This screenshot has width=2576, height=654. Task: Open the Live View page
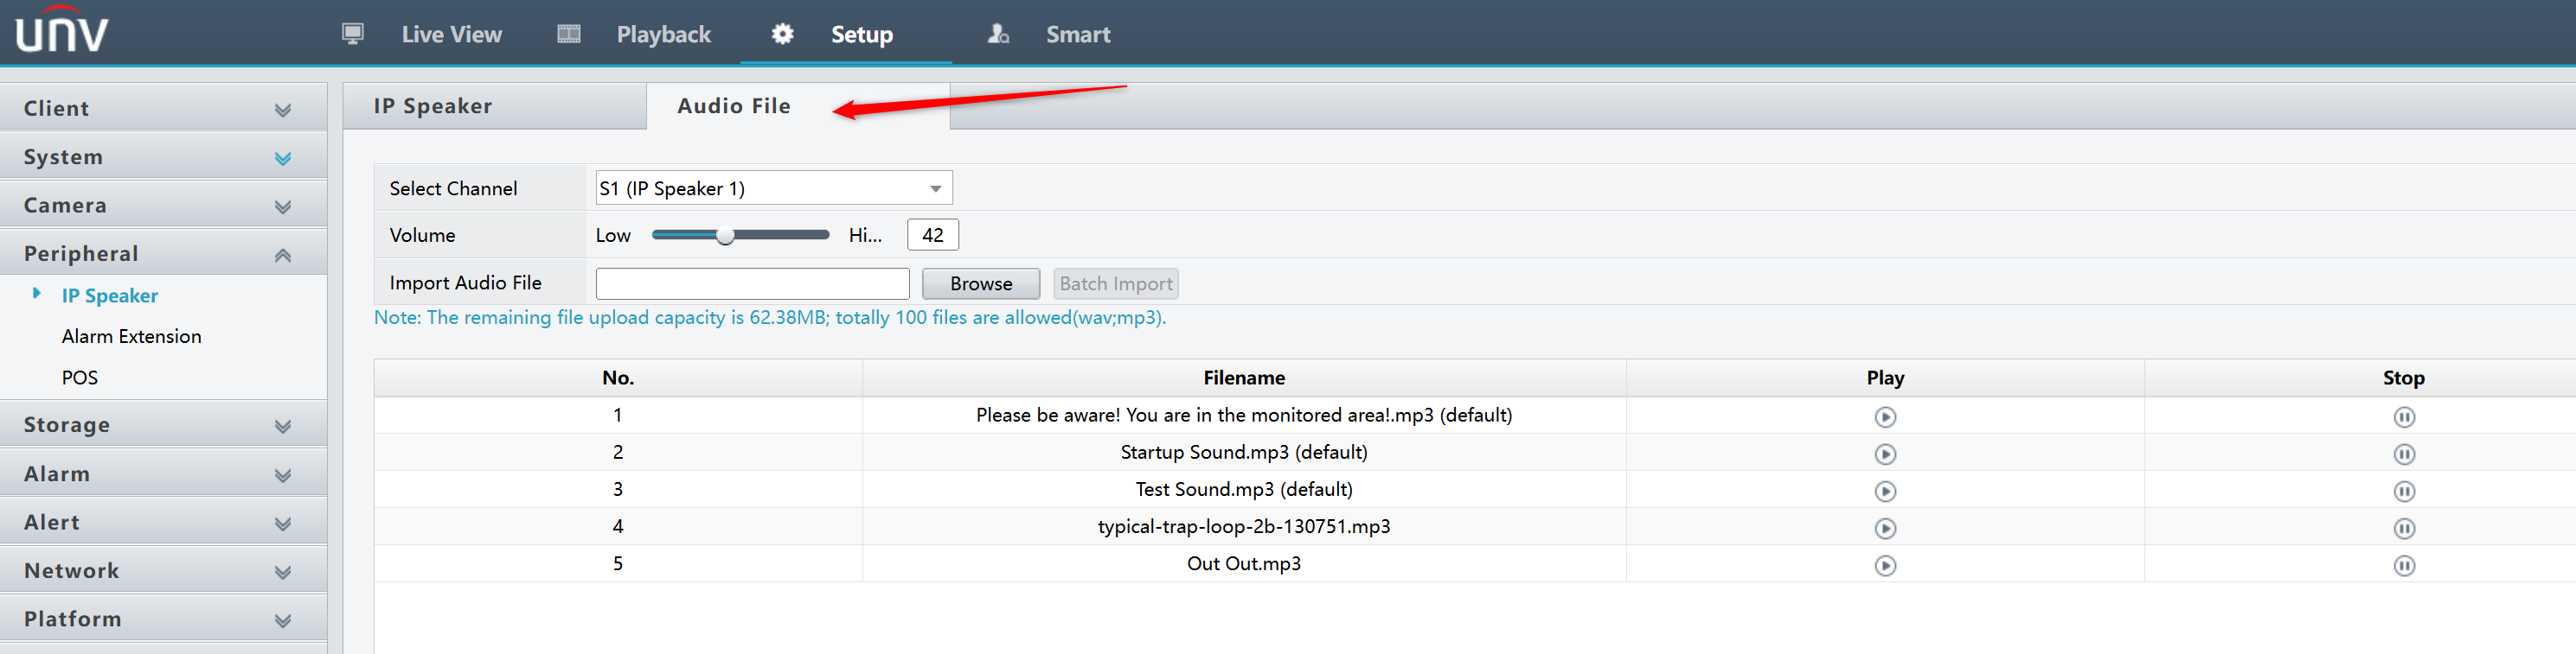(452, 34)
